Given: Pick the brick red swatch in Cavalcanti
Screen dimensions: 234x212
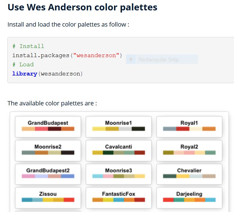Looking at the screenshot, I should [140, 152].
